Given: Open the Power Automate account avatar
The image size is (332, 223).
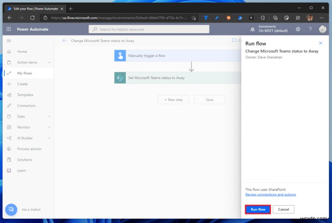Looking at the screenshot, I should pyautogui.click(x=322, y=29).
